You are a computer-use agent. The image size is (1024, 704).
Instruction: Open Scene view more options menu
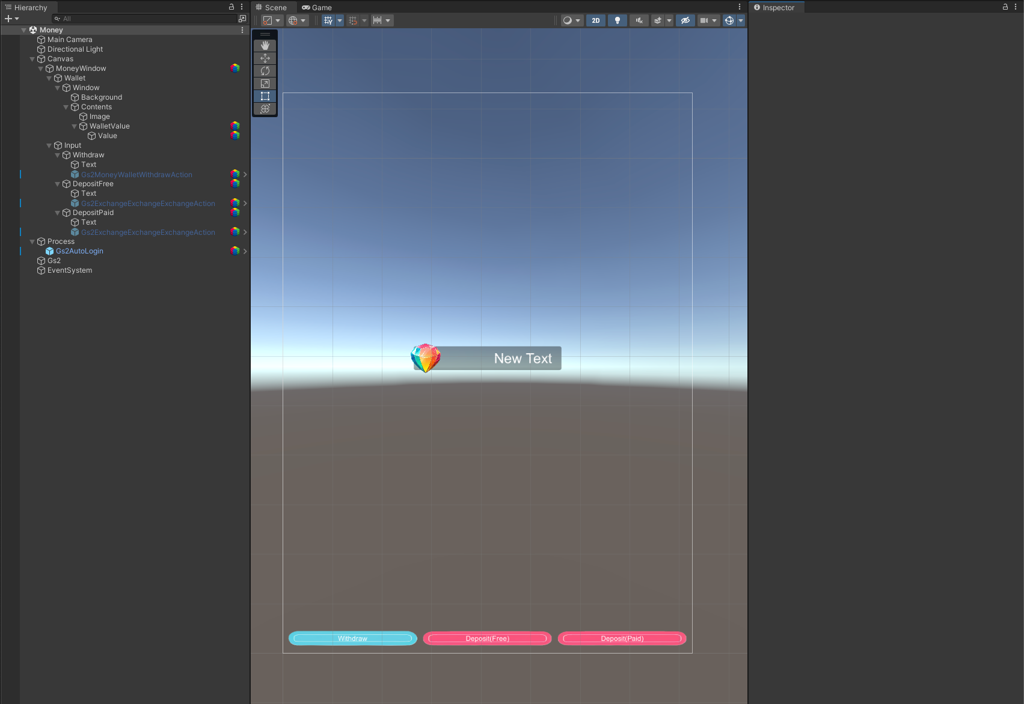coord(740,7)
